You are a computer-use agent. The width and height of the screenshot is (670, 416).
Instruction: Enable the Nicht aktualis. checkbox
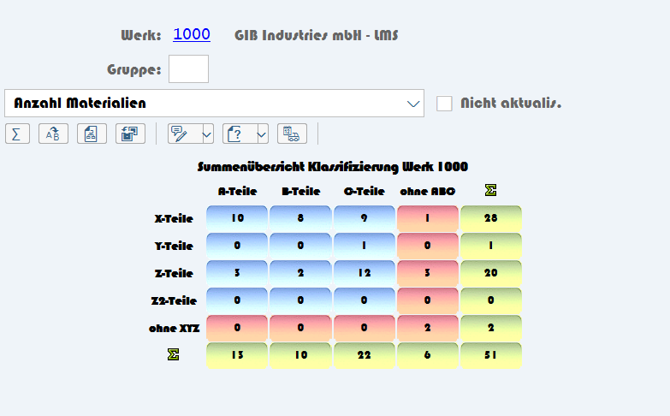pyautogui.click(x=444, y=104)
